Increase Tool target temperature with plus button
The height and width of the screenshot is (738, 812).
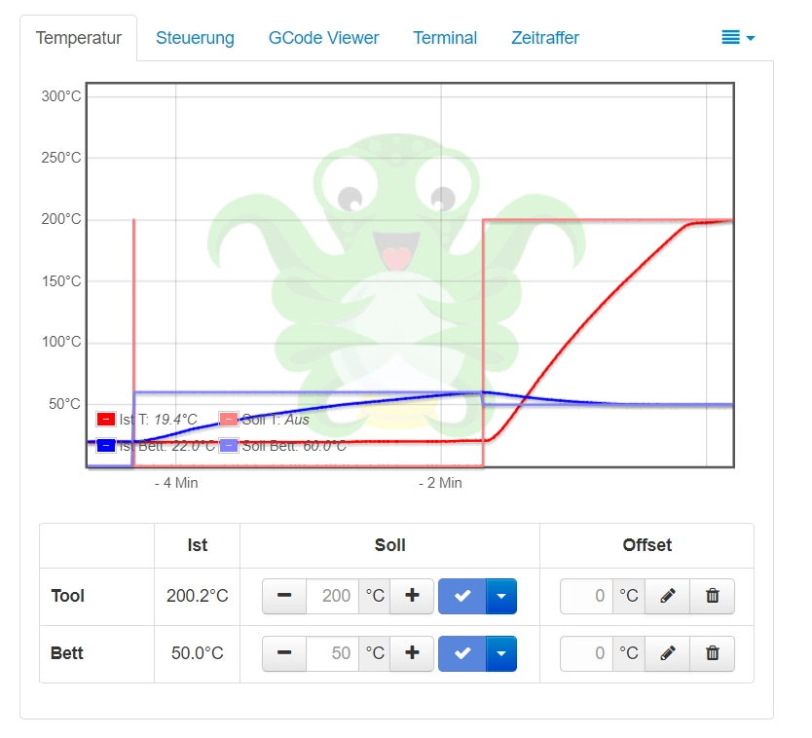412,596
